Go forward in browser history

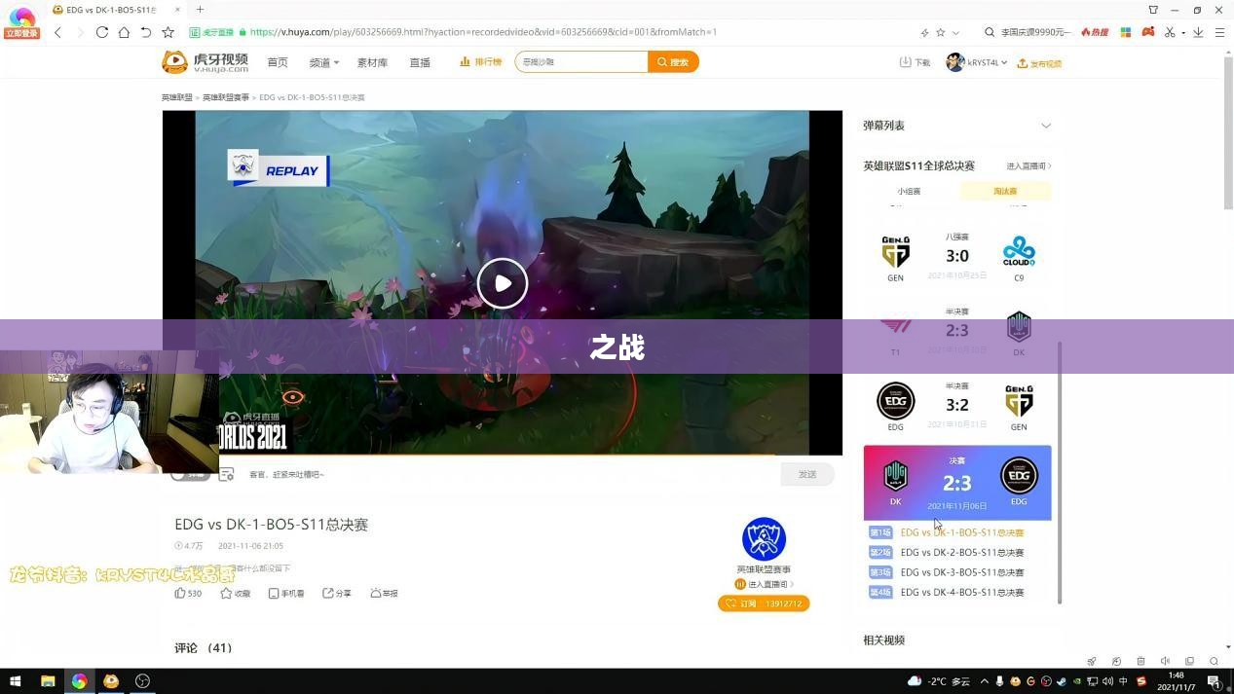pyautogui.click(x=80, y=32)
